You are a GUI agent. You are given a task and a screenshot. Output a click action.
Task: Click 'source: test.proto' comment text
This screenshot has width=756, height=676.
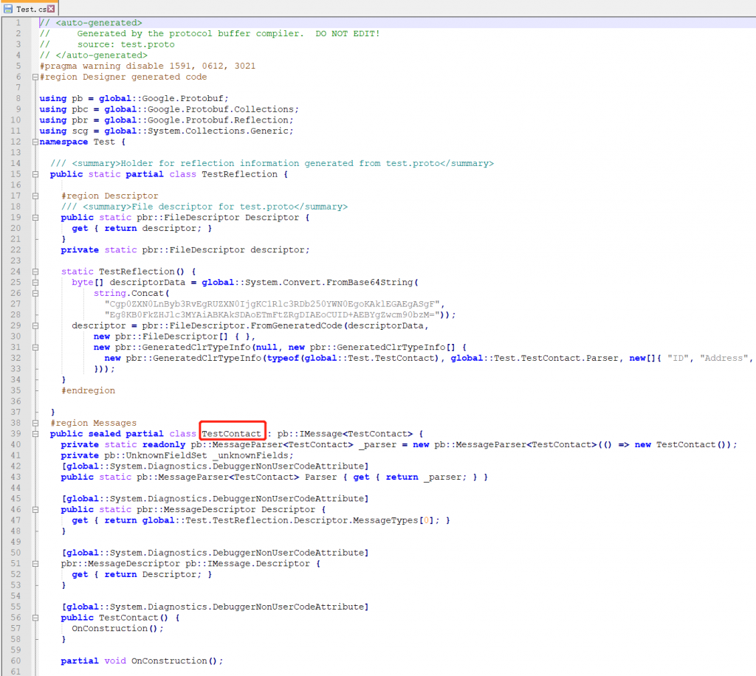pos(126,44)
